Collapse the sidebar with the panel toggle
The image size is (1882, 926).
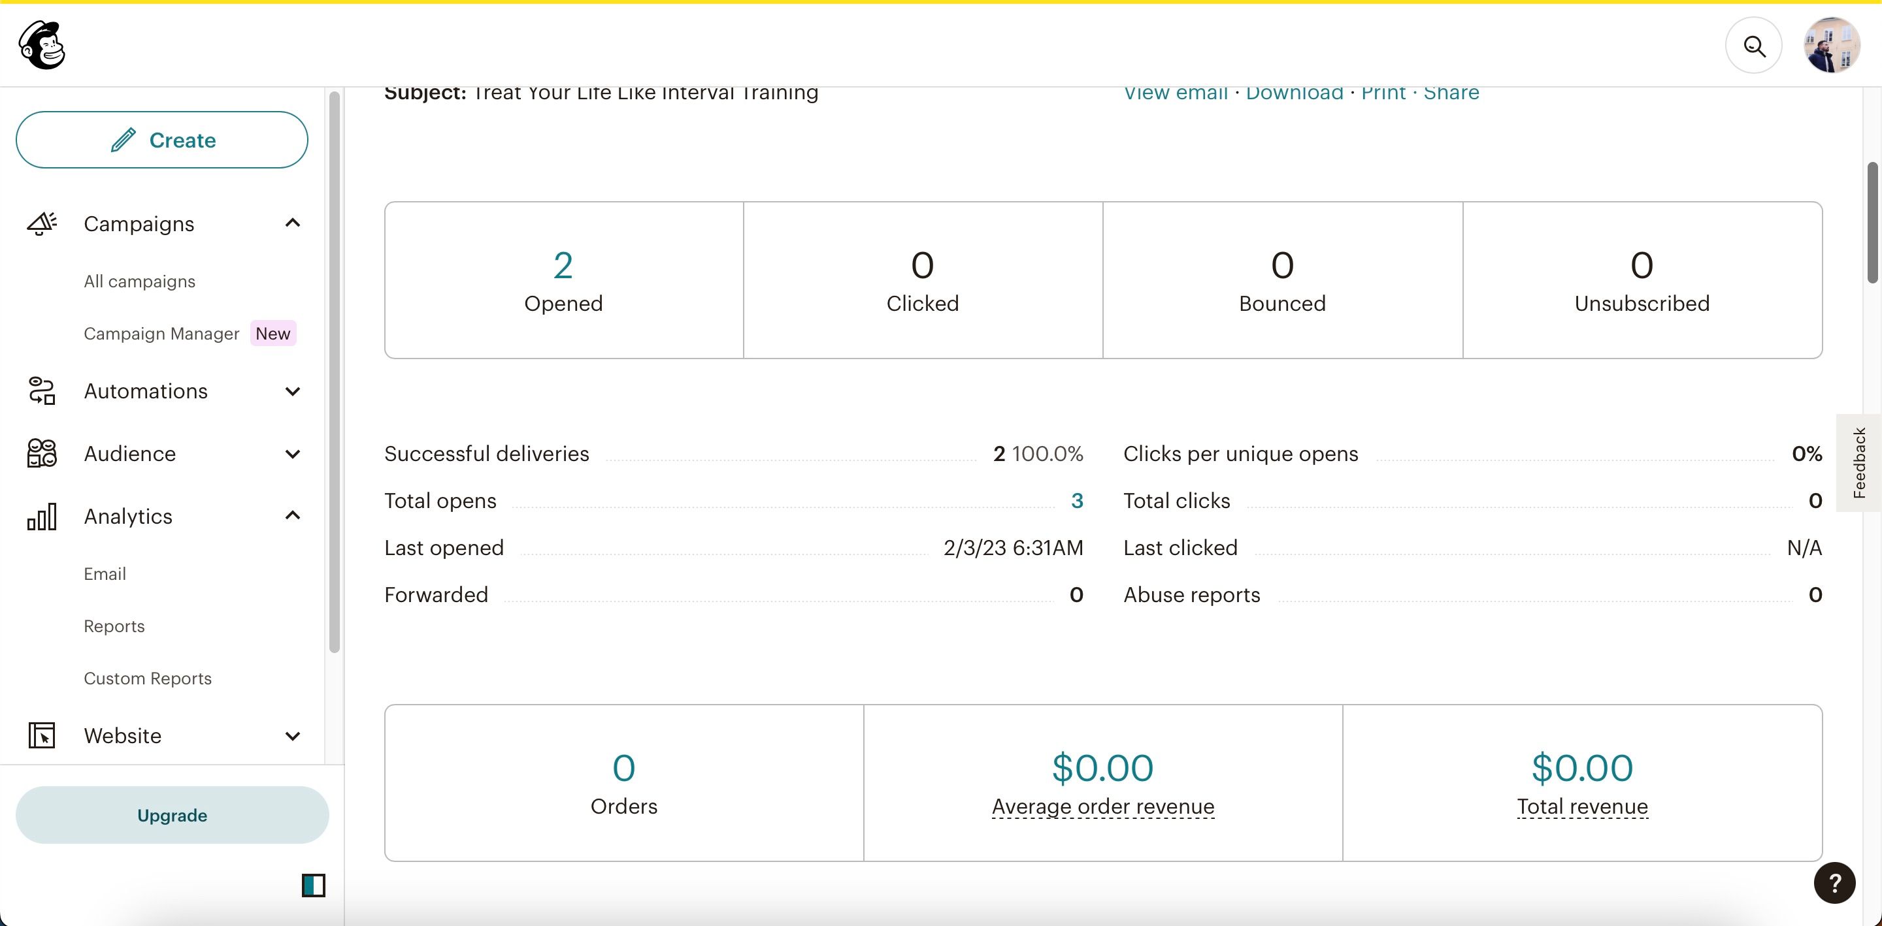click(x=313, y=885)
